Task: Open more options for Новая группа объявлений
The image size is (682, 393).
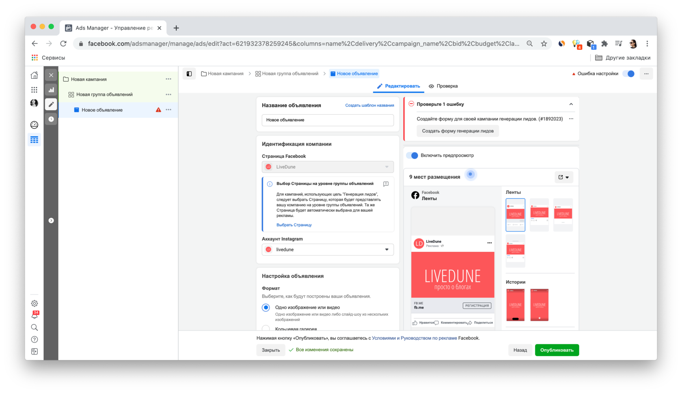Action: (168, 94)
